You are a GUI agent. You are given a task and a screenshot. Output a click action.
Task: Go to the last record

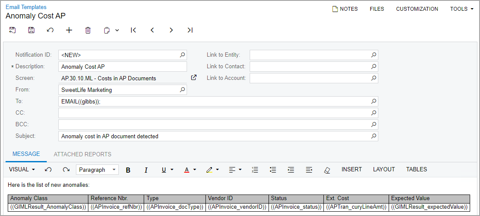click(190, 30)
